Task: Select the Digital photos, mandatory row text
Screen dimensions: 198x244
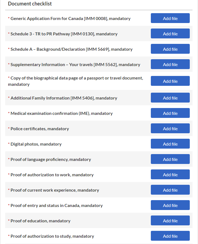Action: pos(36,144)
